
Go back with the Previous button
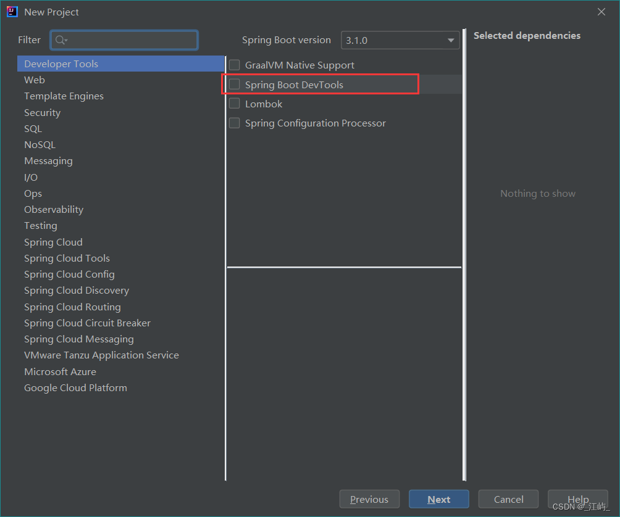[x=369, y=499]
